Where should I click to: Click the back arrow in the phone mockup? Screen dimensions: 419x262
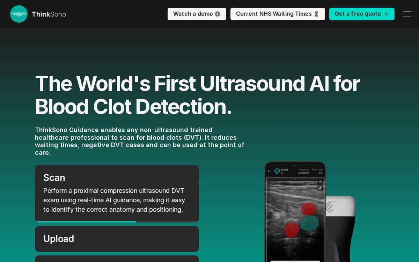(x=269, y=171)
